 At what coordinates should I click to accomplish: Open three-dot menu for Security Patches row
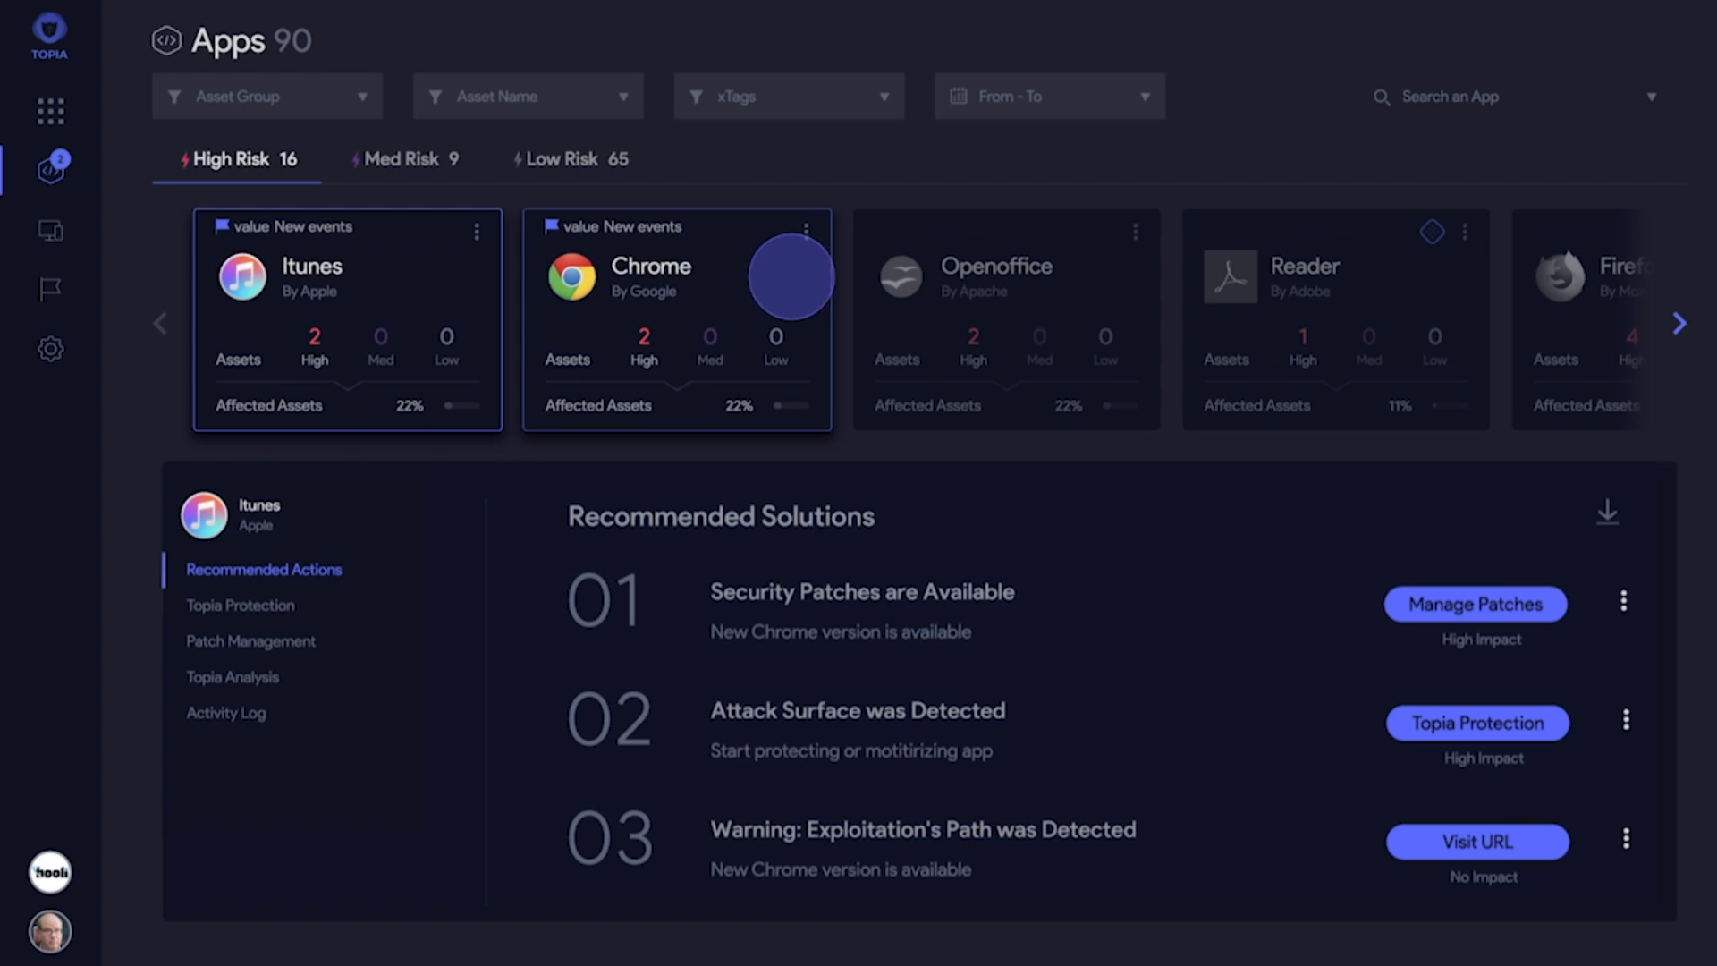1623,601
